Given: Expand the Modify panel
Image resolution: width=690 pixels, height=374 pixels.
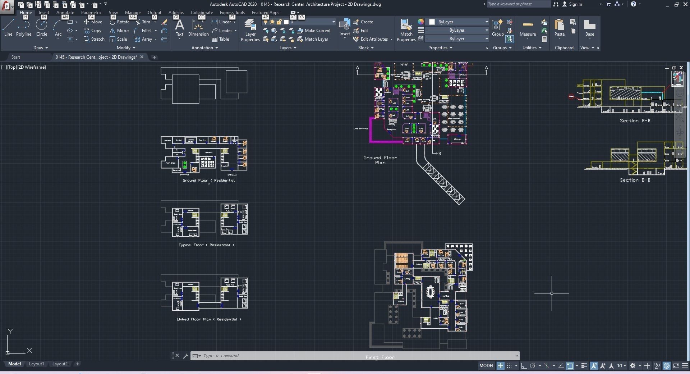Looking at the screenshot, I should 126,48.
